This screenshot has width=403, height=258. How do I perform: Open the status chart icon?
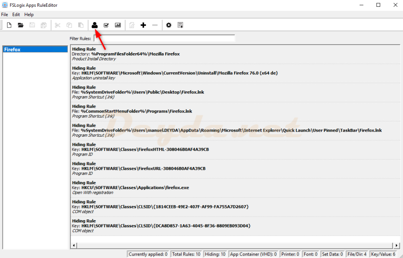(x=118, y=25)
